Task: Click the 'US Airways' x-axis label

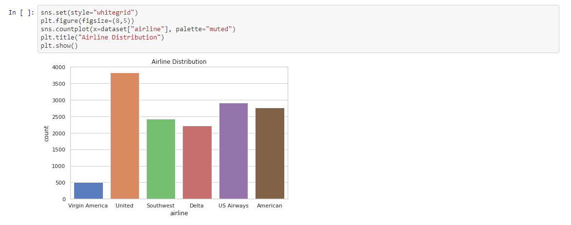Action: pos(234,206)
